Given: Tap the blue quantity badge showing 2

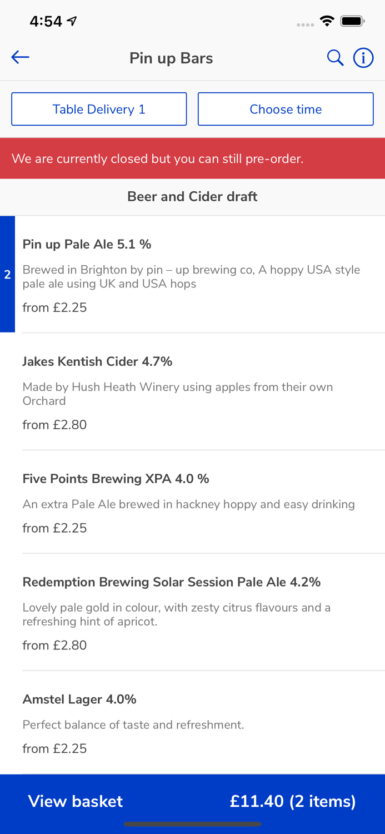Looking at the screenshot, I should (7, 275).
